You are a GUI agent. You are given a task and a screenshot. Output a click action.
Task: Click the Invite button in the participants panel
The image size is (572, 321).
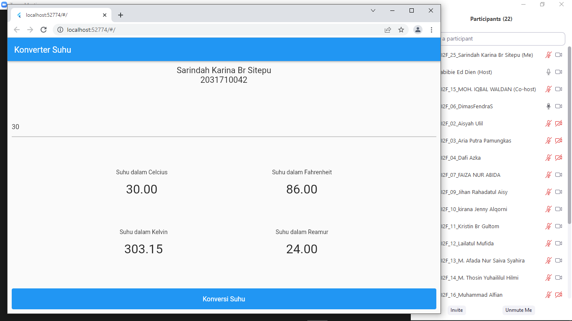[x=456, y=310]
